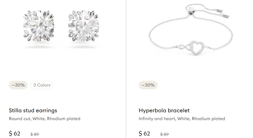Click the crossed-out $ 89 price for Stilla

coord(35,134)
